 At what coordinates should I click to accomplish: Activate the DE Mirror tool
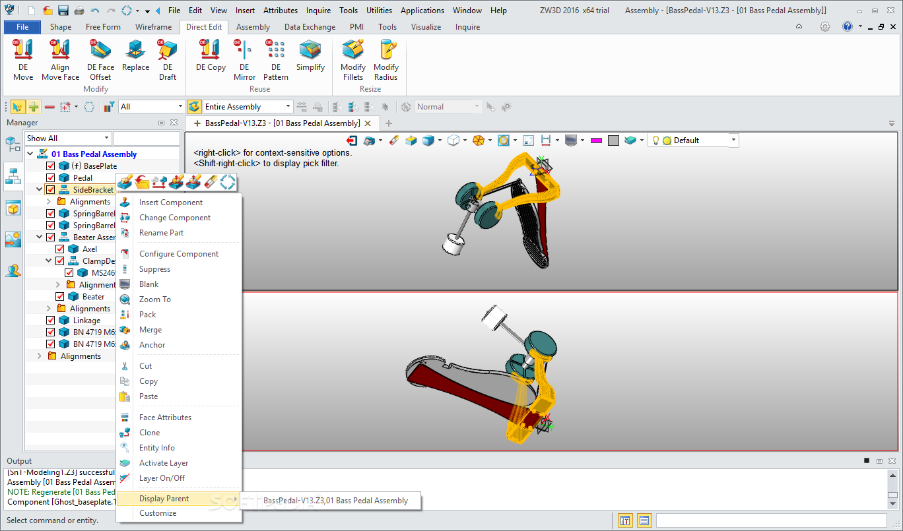tap(244, 60)
